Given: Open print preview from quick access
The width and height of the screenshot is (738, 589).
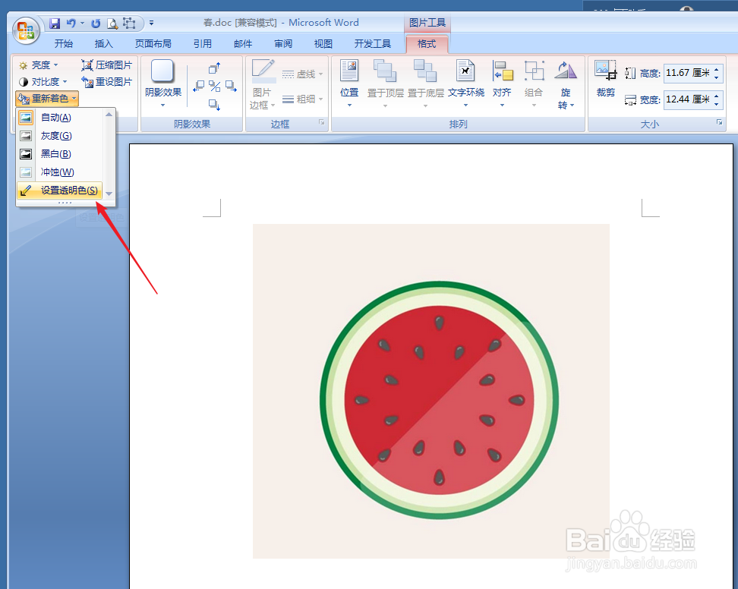Looking at the screenshot, I should (x=112, y=23).
